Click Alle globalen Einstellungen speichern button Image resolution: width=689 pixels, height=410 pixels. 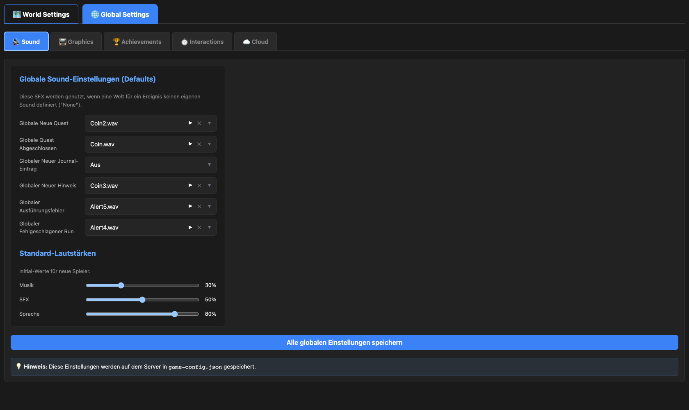click(x=344, y=342)
